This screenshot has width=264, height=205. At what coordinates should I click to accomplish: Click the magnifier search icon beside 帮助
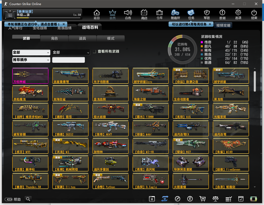point(28,199)
